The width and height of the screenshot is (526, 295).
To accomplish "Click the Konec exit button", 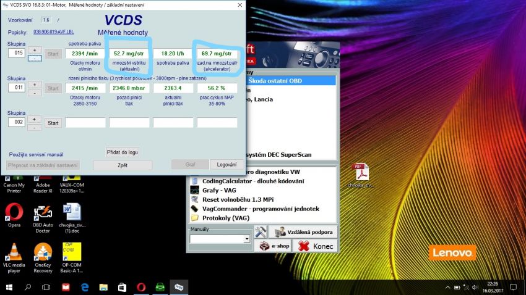I will tap(316, 246).
